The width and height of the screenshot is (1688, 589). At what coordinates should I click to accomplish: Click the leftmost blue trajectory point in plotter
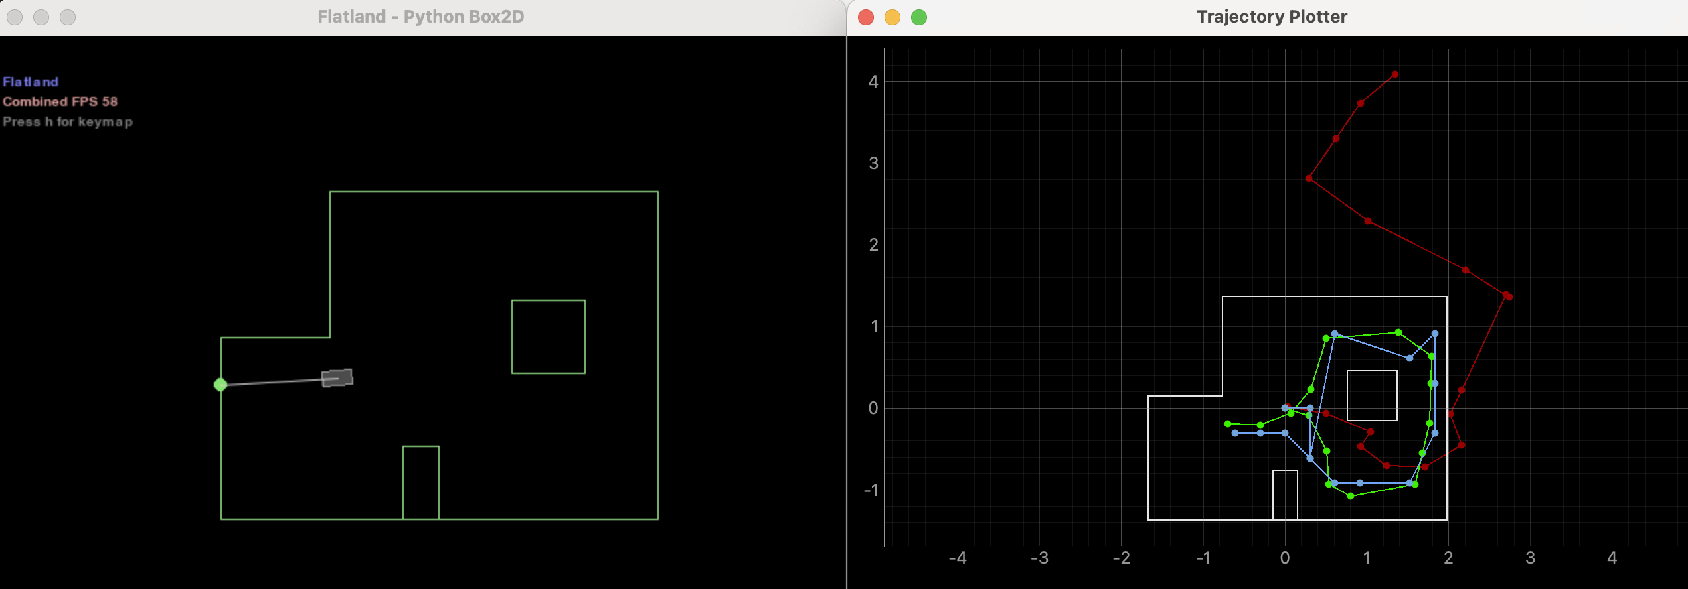pyautogui.click(x=1235, y=433)
